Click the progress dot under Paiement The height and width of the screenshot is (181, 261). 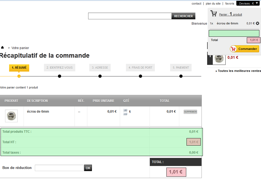(x=181, y=76)
